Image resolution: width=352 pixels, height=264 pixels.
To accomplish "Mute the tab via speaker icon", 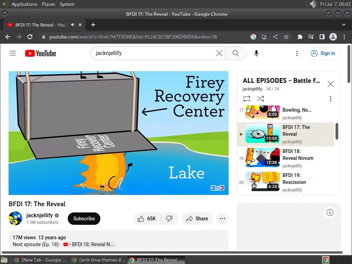I will coord(73,25).
